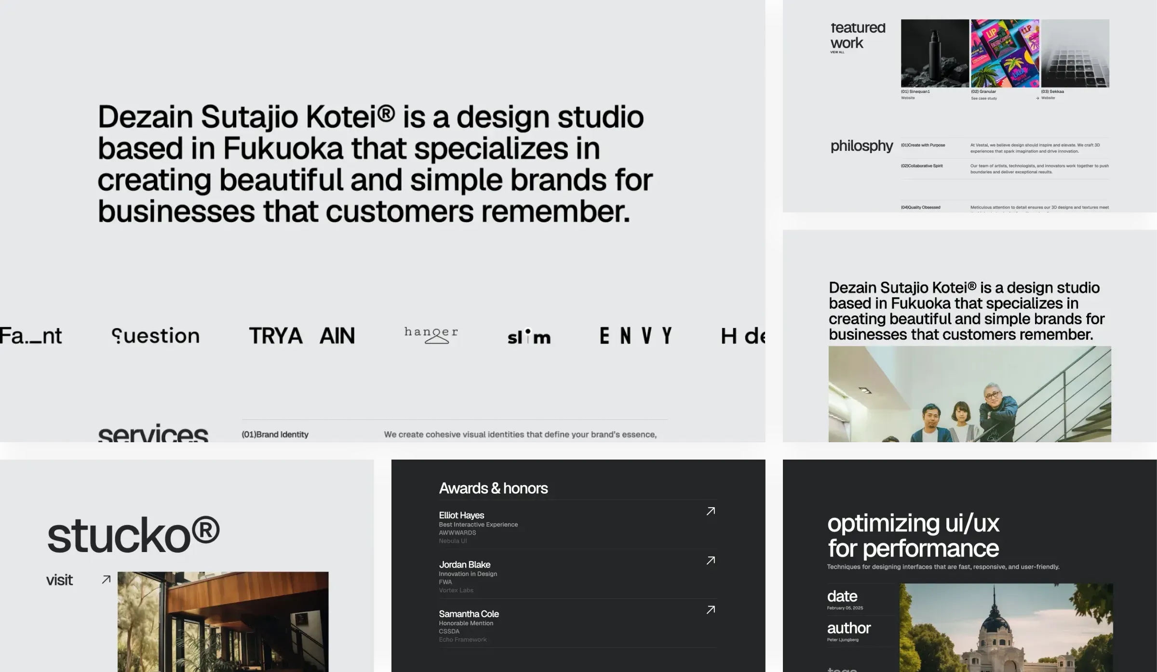The width and height of the screenshot is (1157, 672).
Task: Click the (02) Granular caption
Action: click(x=983, y=92)
